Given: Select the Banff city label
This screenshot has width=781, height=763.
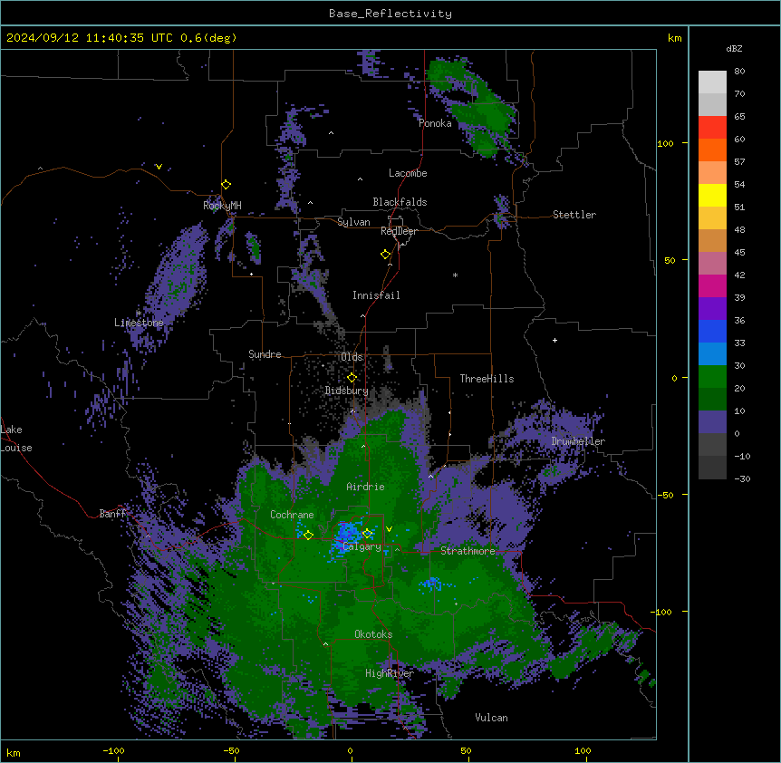Looking at the screenshot, I should 112,514.
